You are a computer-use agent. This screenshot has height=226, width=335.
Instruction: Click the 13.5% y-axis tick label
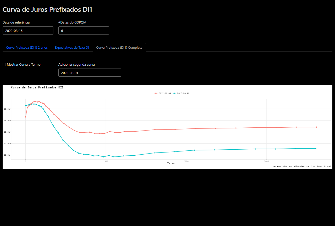(7, 109)
